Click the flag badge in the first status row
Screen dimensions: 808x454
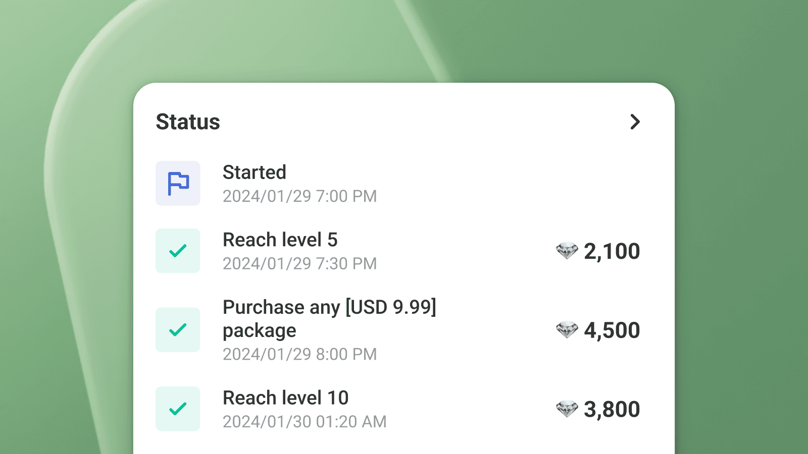click(x=178, y=183)
